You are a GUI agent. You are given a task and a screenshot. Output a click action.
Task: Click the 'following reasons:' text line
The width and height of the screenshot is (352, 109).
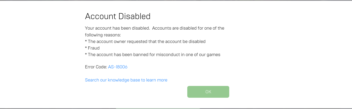tap(103, 35)
